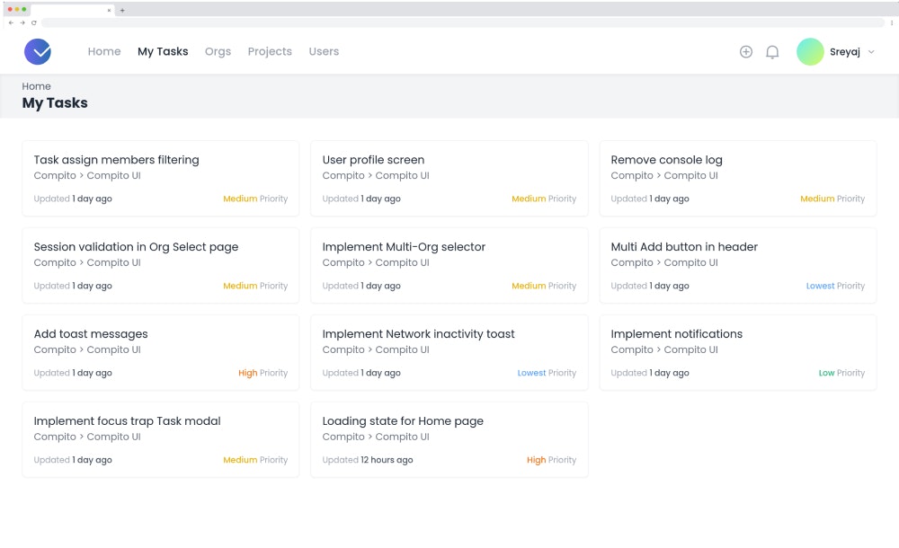
Task: Open the Projects nav item
Action: tap(270, 52)
